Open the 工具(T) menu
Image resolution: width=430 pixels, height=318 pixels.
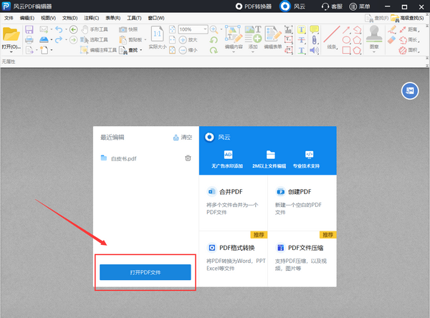point(134,18)
